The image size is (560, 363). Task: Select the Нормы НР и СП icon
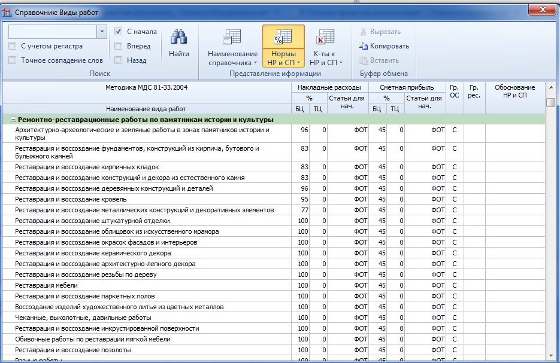[x=283, y=38]
